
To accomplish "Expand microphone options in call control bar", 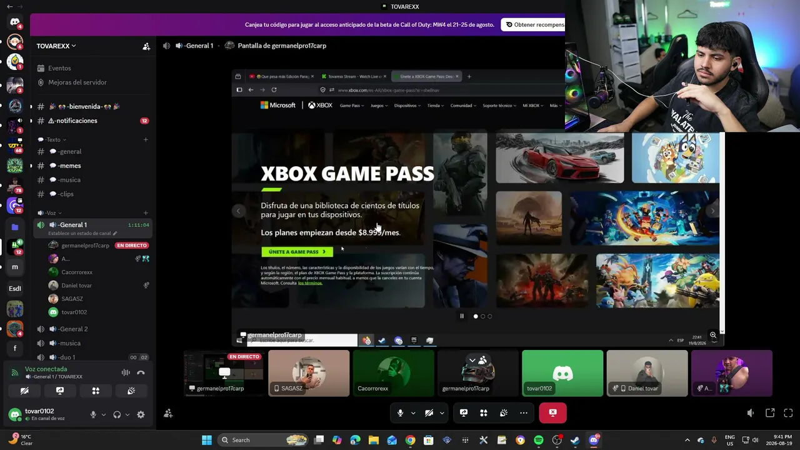I will 413,413.
